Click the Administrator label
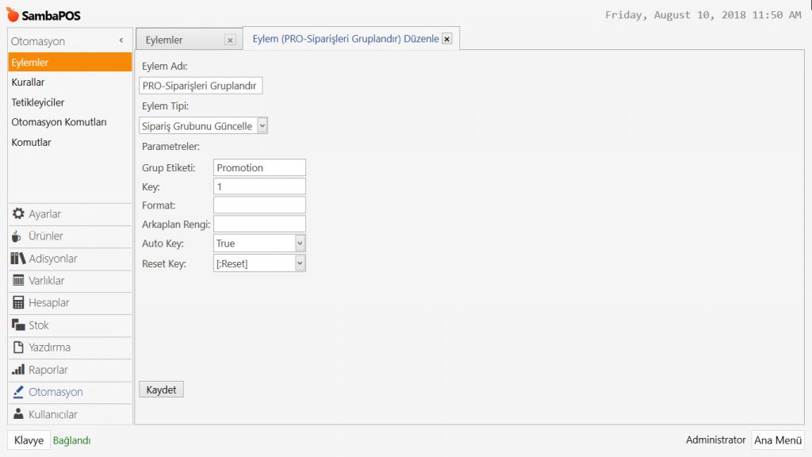This screenshot has width=812, height=457. pyautogui.click(x=716, y=440)
